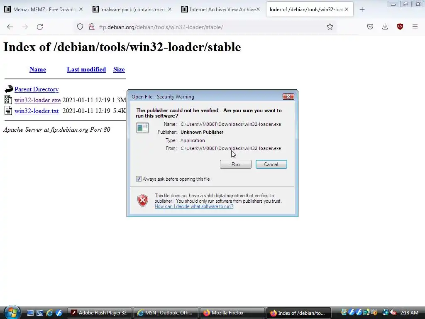Click the 2:18 AM system clock
Viewport: 425px width, 319px height.
point(409,313)
